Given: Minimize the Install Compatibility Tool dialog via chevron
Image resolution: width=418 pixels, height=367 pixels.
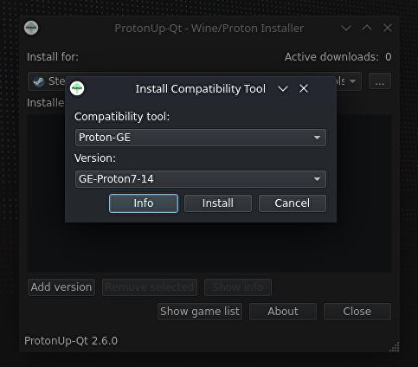Looking at the screenshot, I should [283, 88].
